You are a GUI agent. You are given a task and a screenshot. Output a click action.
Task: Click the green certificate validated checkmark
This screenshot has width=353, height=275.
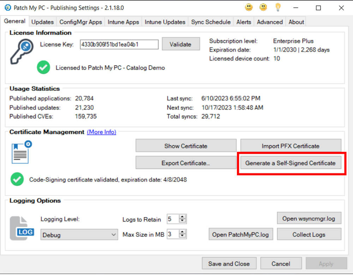point(17,179)
